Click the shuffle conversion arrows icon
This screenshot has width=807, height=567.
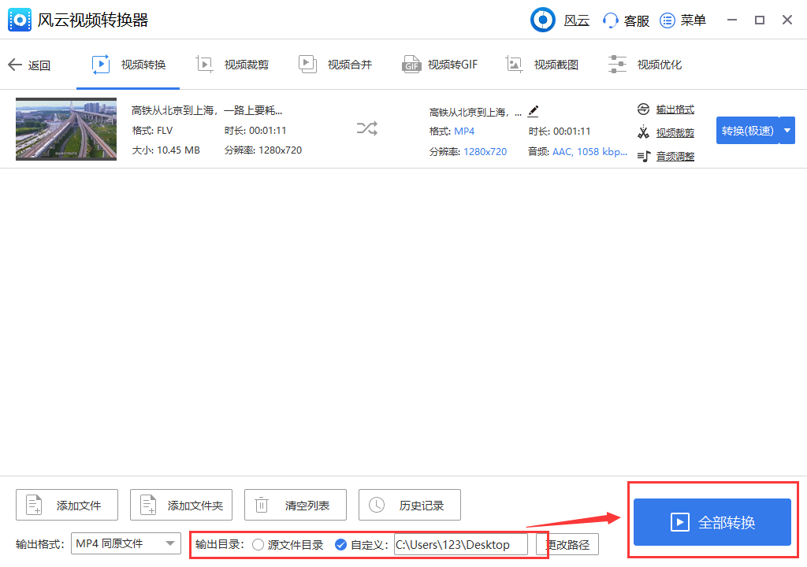coord(366,128)
